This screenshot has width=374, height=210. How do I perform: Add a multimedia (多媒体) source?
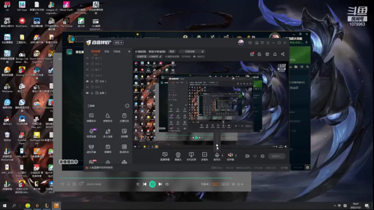[x=204, y=156]
